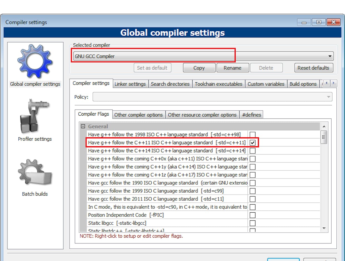Click the flags list scroll-down arrow
The image size is (345, 261).
coord(324,228)
